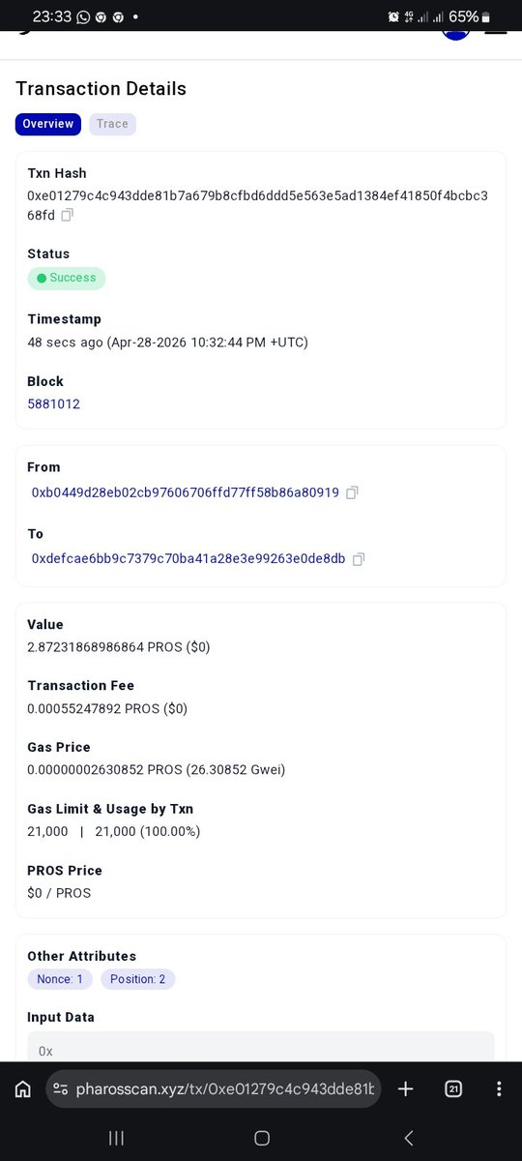Tap the Position: 2 badge
This screenshot has height=1161, width=522.
[x=137, y=979]
